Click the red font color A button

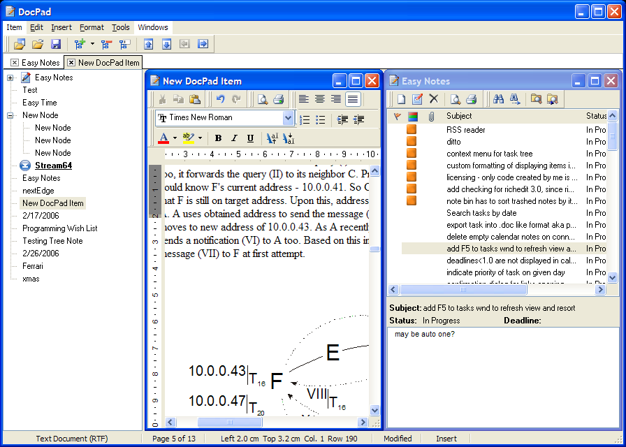[x=163, y=138]
